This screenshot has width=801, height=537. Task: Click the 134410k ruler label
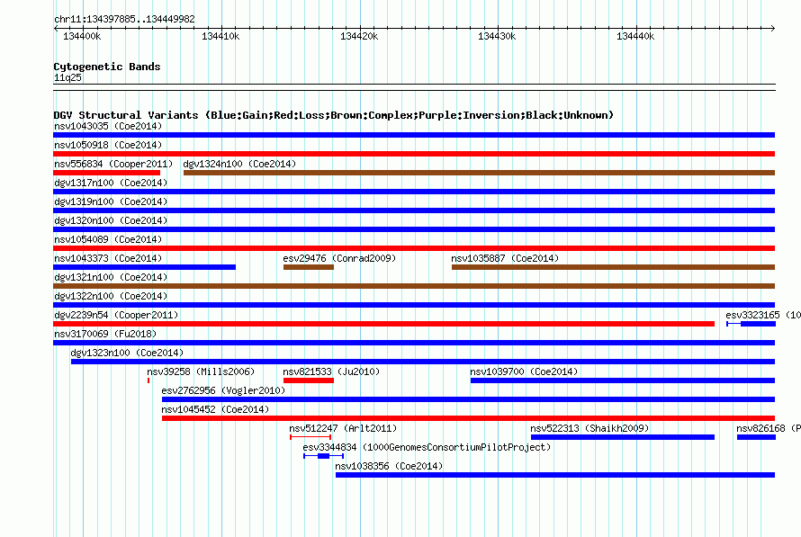220,36
